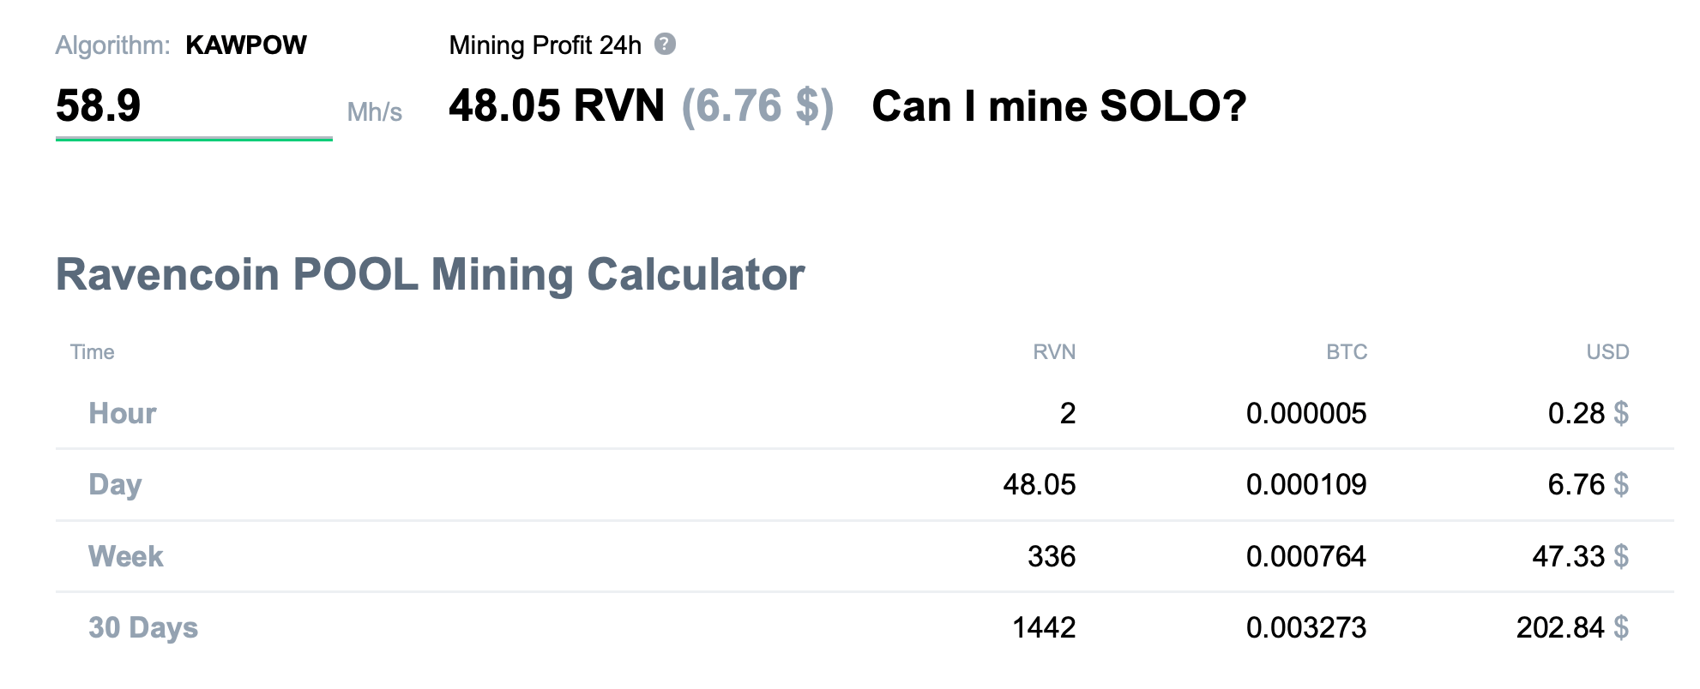Click the 6.76 $ daily USD value
This screenshot has width=1700, height=689.
[x=1587, y=485]
